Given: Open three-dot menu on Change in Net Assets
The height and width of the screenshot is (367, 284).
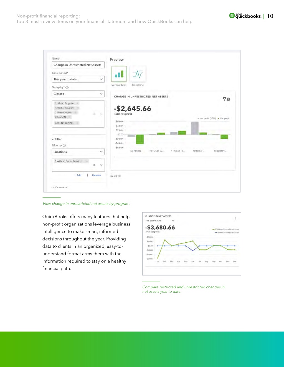Looking at the screenshot, I should pos(236,218).
